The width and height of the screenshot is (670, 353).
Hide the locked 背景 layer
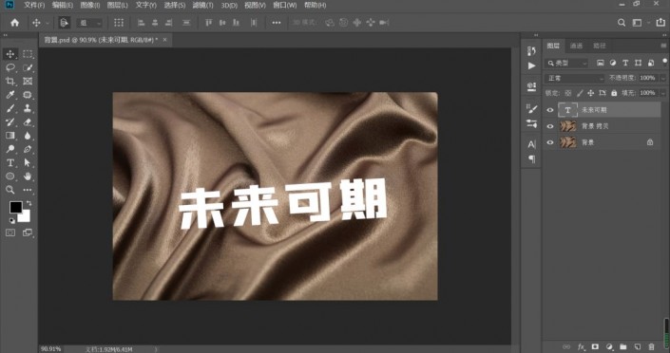tap(550, 142)
